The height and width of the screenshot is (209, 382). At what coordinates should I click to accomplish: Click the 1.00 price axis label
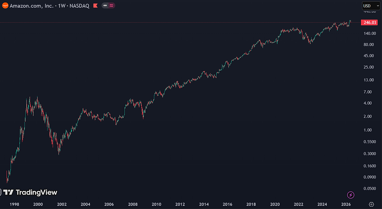[368, 130]
